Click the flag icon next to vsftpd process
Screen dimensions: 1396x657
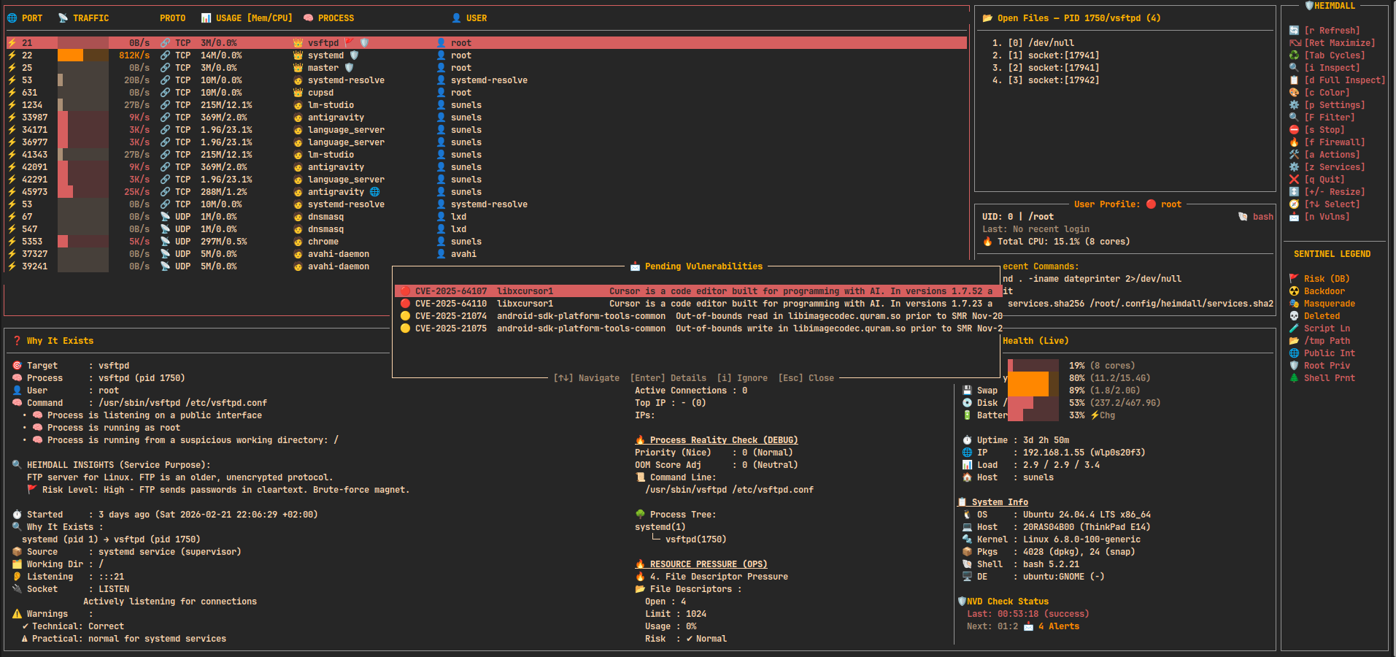[349, 43]
